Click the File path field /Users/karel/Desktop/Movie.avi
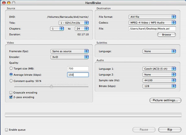 (152, 28)
